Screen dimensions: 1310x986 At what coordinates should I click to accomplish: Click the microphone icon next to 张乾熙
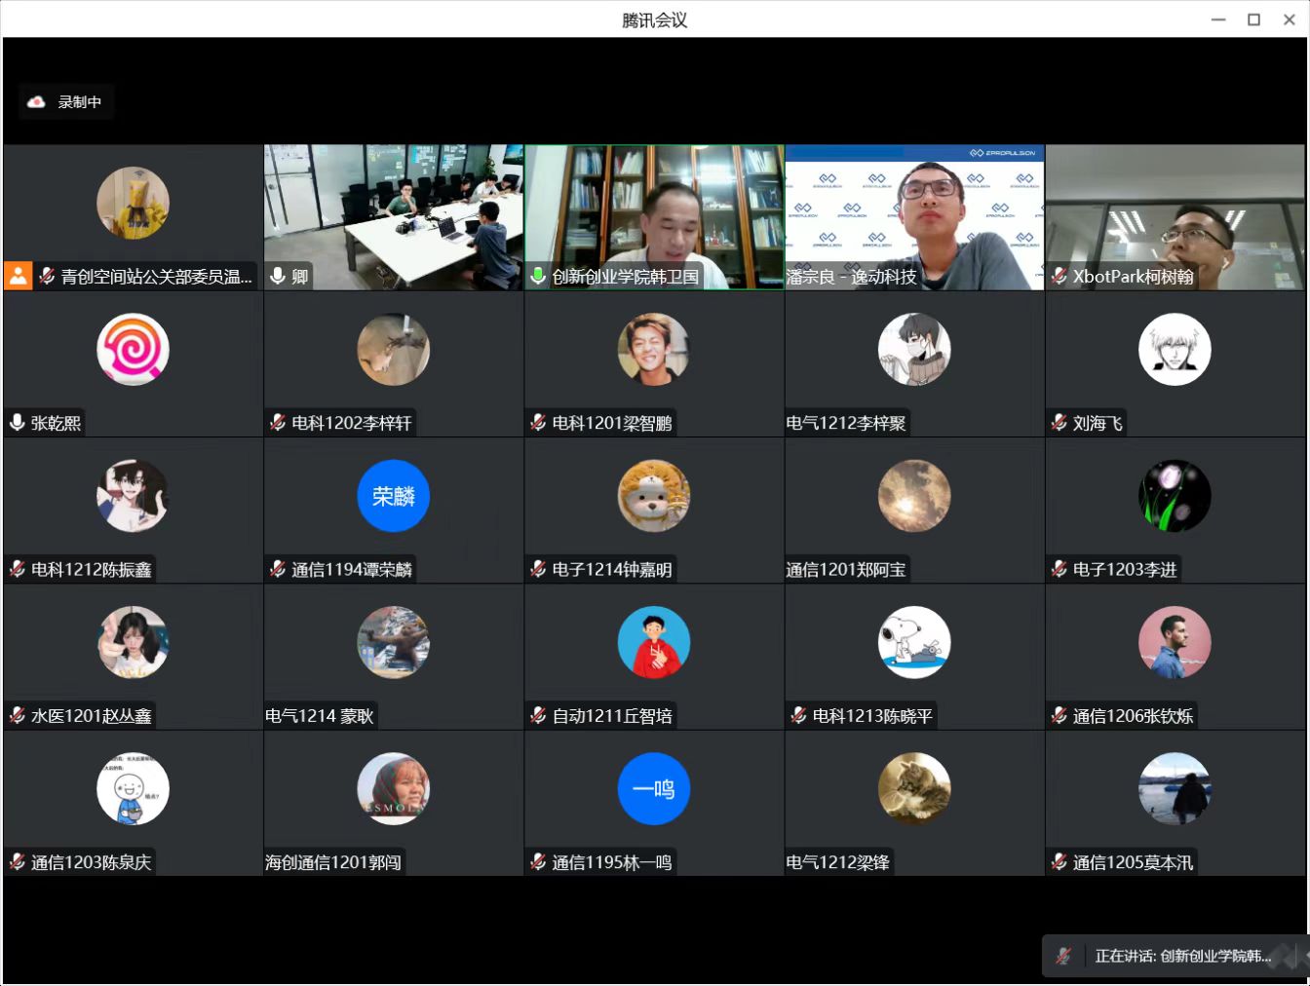point(17,422)
